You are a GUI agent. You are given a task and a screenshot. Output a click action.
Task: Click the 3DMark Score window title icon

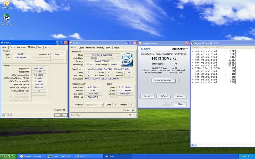140,43
